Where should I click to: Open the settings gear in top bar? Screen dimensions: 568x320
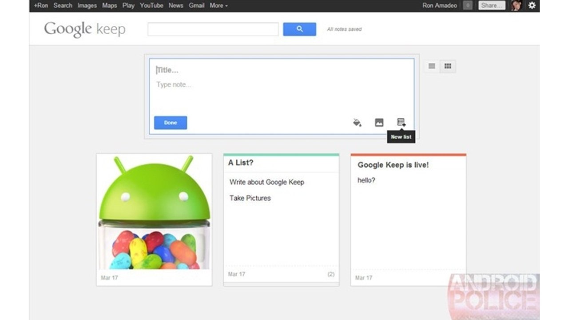(x=532, y=5)
